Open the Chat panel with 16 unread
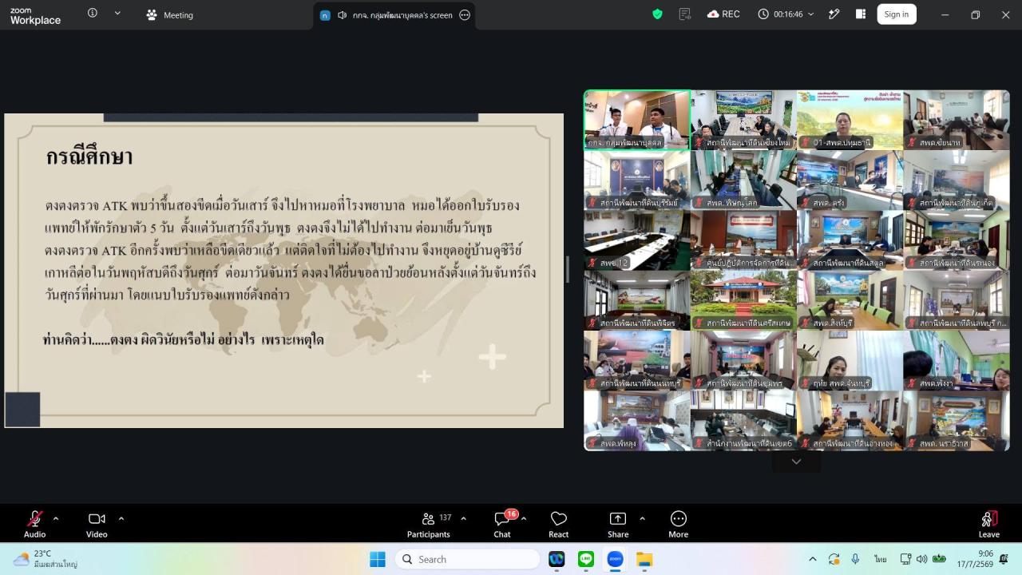 coord(502,524)
